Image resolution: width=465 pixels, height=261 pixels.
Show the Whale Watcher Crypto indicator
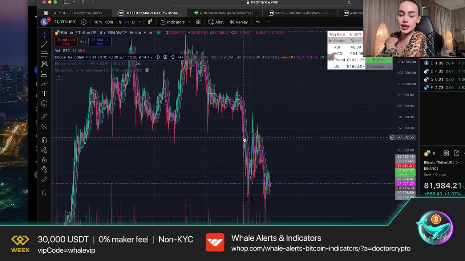tap(147, 70)
